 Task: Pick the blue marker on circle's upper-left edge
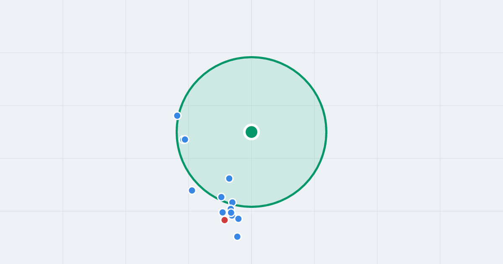point(177,116)
